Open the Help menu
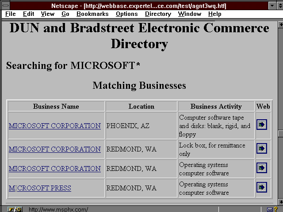This screenshot has width=283, height=212. [214, 14]
